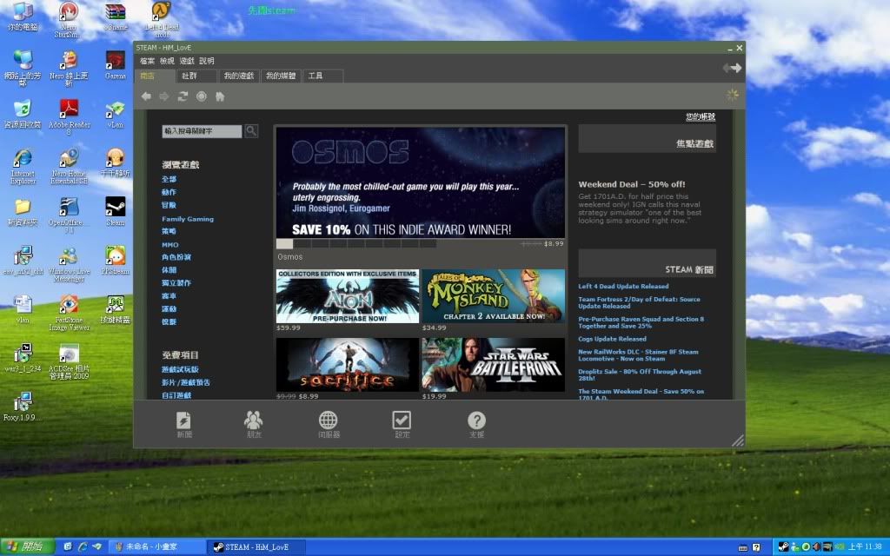
Task: Open the Sacrifice game thumbnail
Action: pos(348,364)
